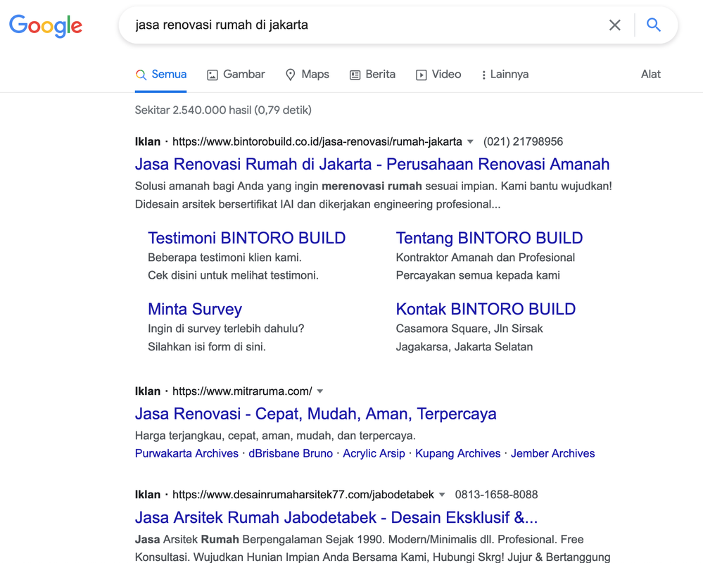Click the Google logo
Image resolution: width=703 pixels, height=563 pixels.
click(x=46, y=26)
